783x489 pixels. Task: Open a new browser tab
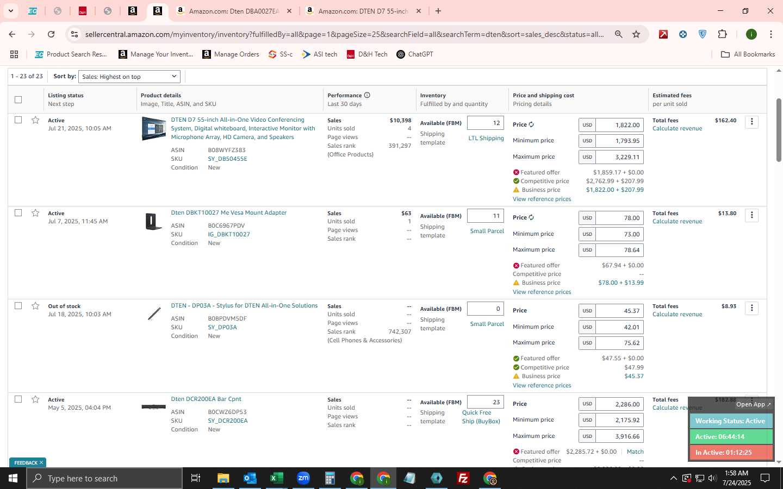click(438, 11)
